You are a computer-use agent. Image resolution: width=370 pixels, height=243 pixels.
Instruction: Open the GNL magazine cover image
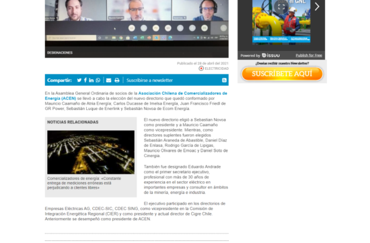pyautogui.click(x=281, y=21)
